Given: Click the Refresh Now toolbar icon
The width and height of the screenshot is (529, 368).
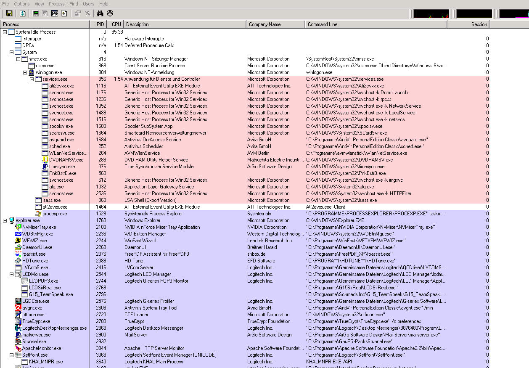Looking at the screenshot, I should tap(23, 13).
